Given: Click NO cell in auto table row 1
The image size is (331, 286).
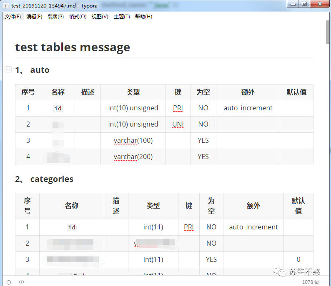Looking at the screenshot, I should point(203,108).
